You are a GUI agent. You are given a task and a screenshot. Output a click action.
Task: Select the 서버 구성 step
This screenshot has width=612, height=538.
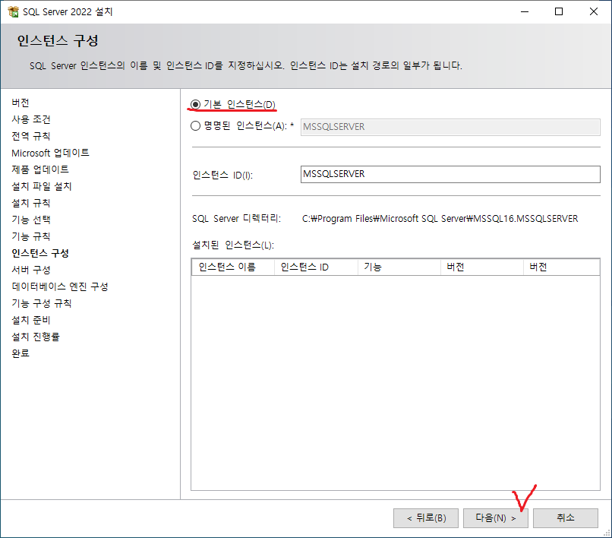(x=31, y=270)
